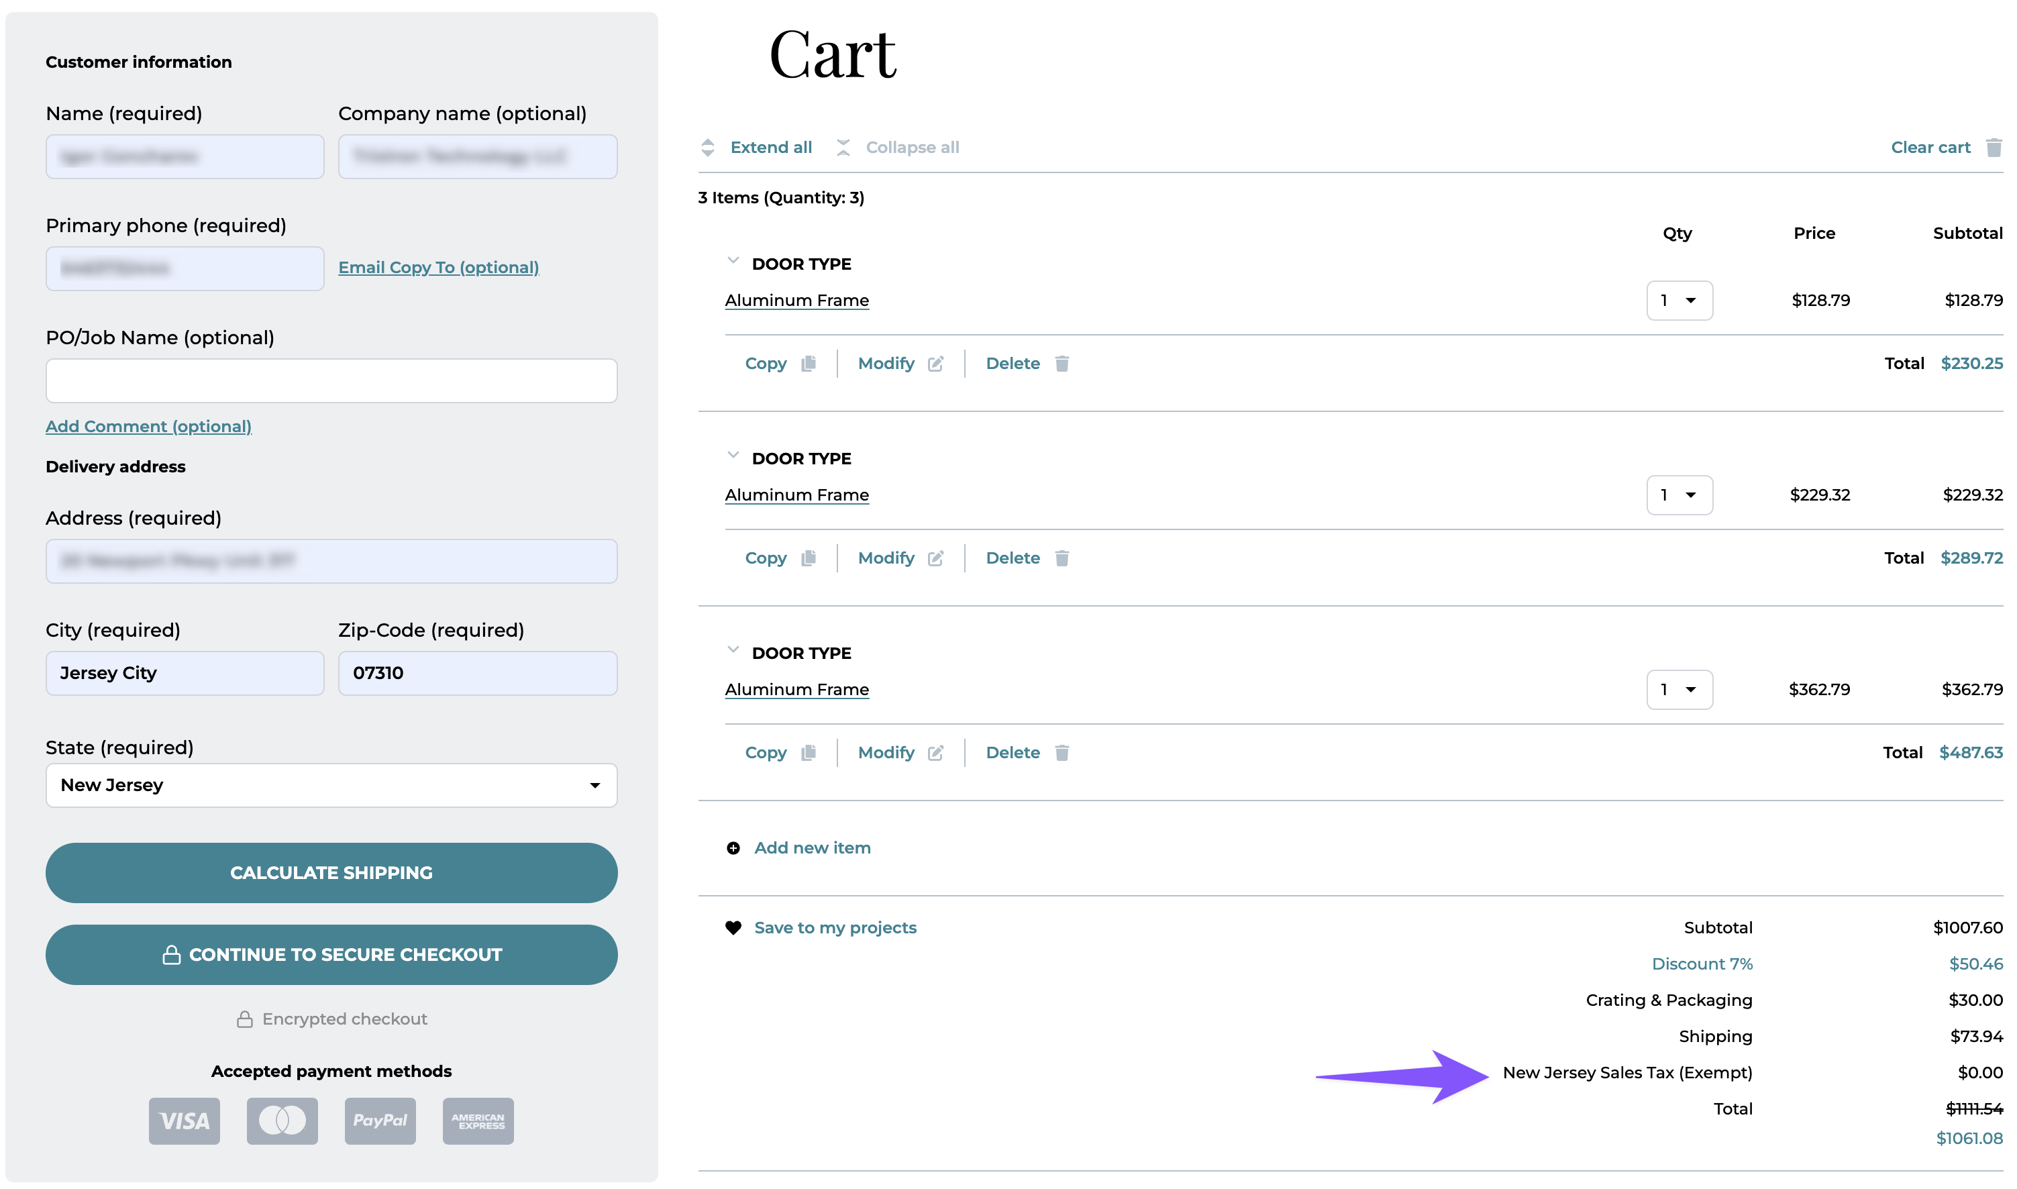Collapse the third DOOR TYPE chevron
Image resolution: width=2017 pixels, height=1189 pixels.
[733, 651]
